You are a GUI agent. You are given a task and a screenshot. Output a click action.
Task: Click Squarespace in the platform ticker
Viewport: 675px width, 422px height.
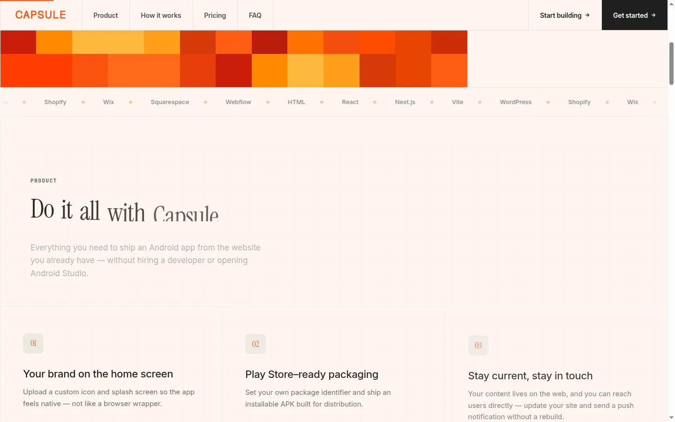click(x=170, y=102)
